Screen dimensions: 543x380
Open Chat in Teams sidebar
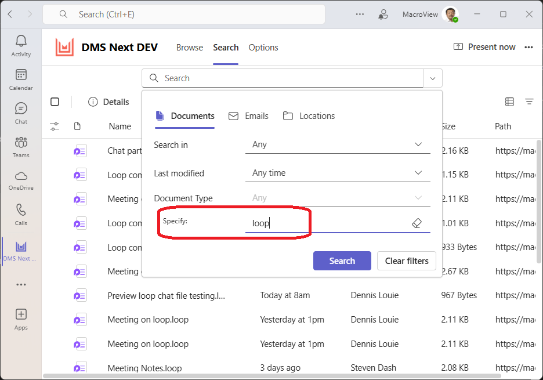(21, 113)
